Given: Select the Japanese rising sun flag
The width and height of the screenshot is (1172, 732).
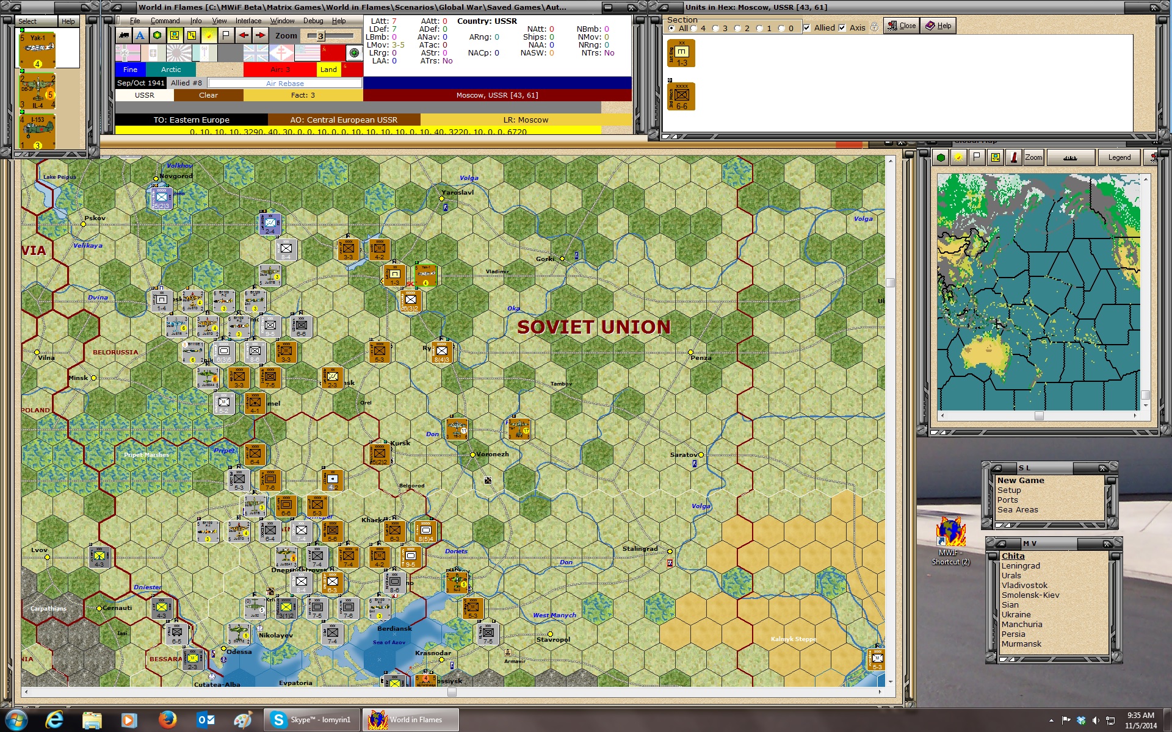Looking at the screenshot, I should (x=179, y=53).
